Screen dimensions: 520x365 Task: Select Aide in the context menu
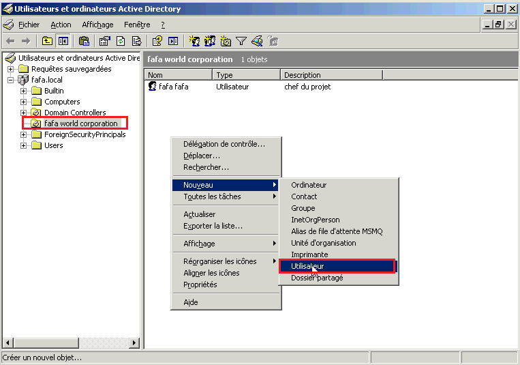(225, 302)
